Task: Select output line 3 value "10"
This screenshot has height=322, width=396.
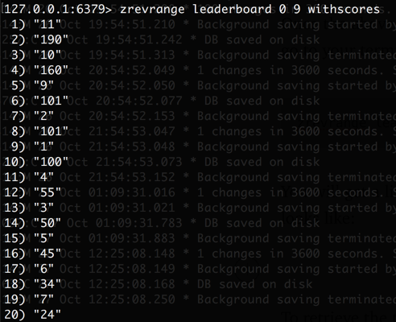Action: coord(47,56)
